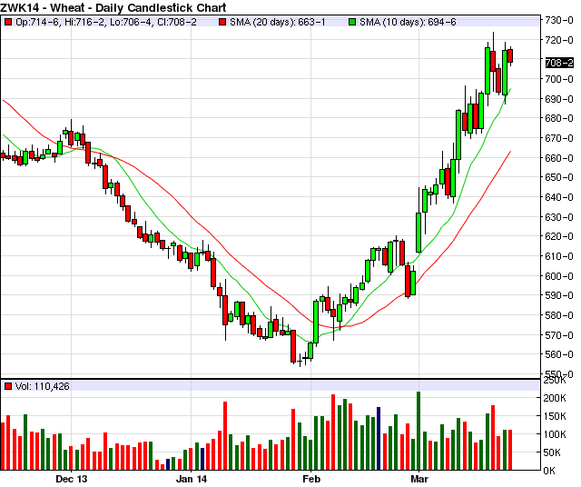The width and height of the screenshot is (581, 487).
Task: Click the 0K volume axis label
Action: (x=549, y=471)
